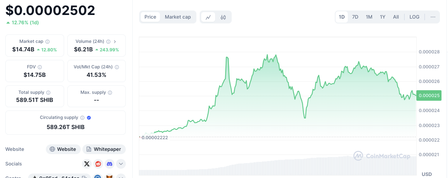
Task: Click the FDV info icon
Action: 40,67
